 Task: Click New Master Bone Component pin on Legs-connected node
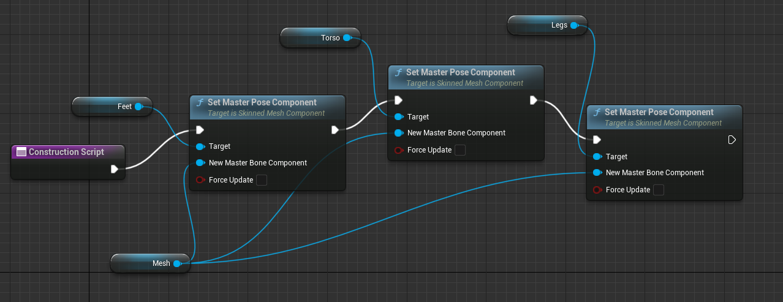point(597,173)
